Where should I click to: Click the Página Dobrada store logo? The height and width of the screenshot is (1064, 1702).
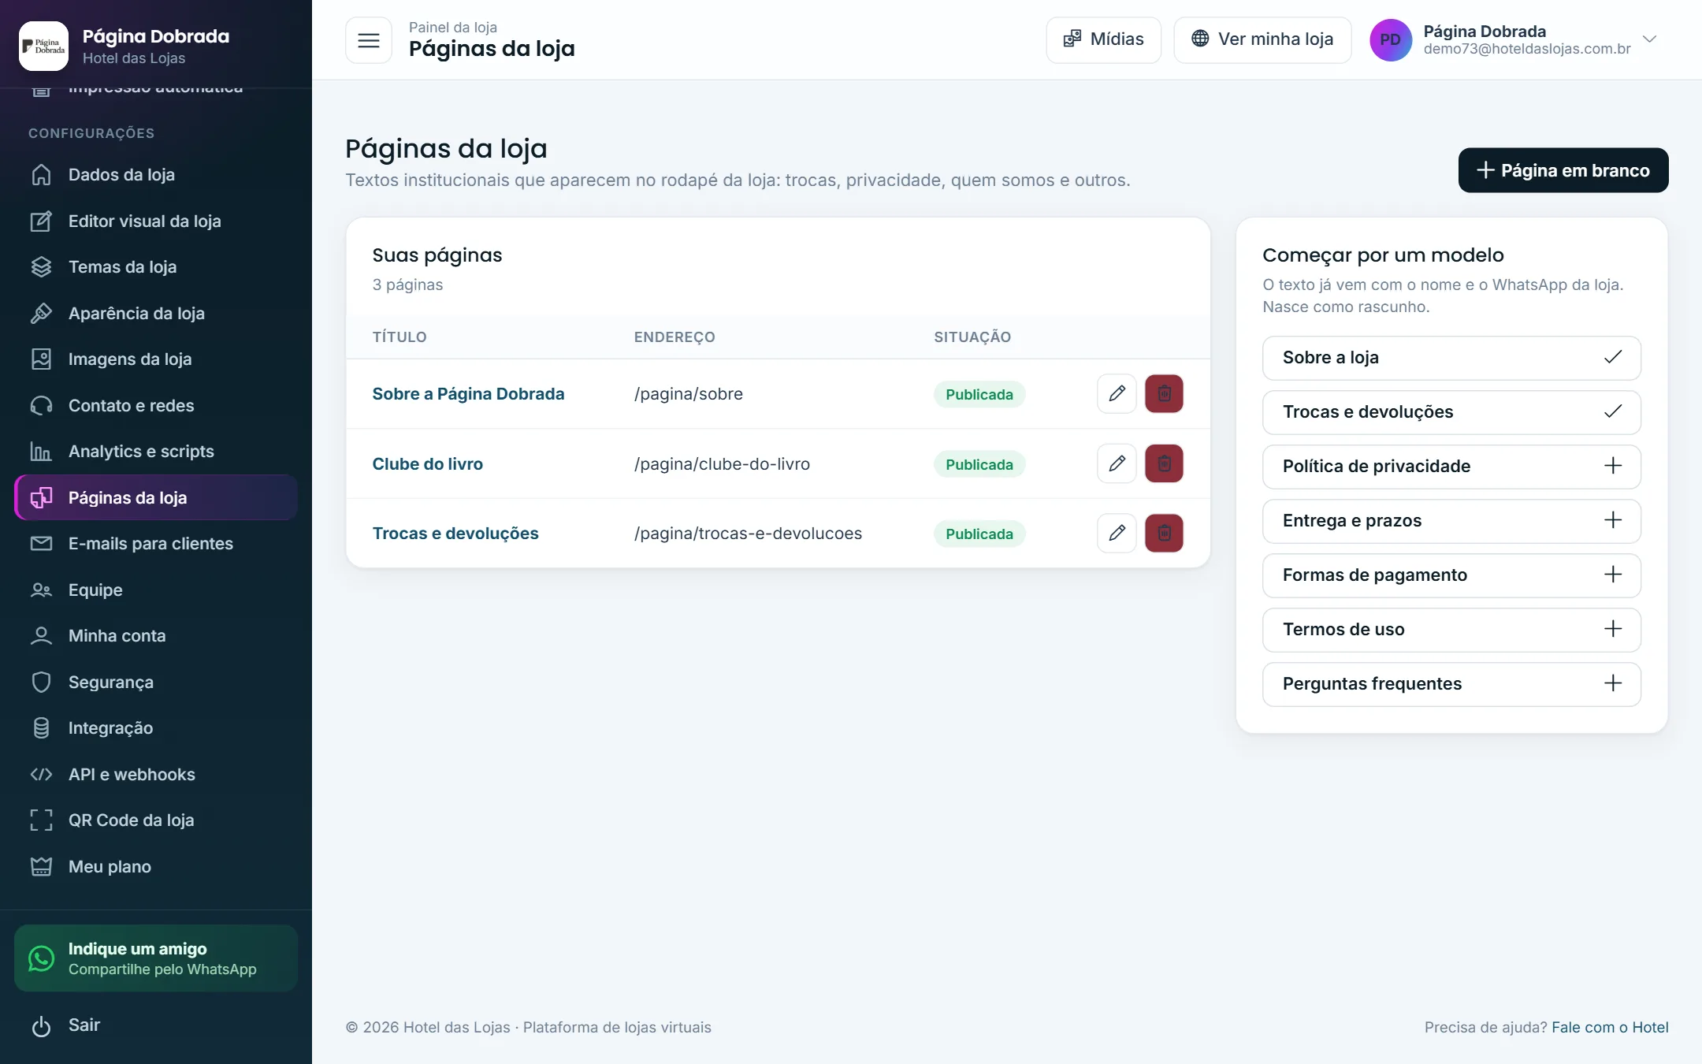(43, 46)
